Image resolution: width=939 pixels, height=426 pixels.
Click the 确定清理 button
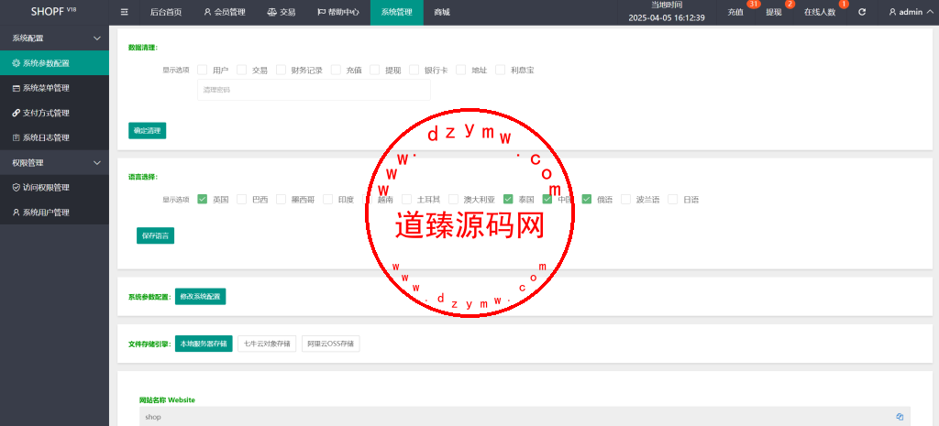pos(148,130)
